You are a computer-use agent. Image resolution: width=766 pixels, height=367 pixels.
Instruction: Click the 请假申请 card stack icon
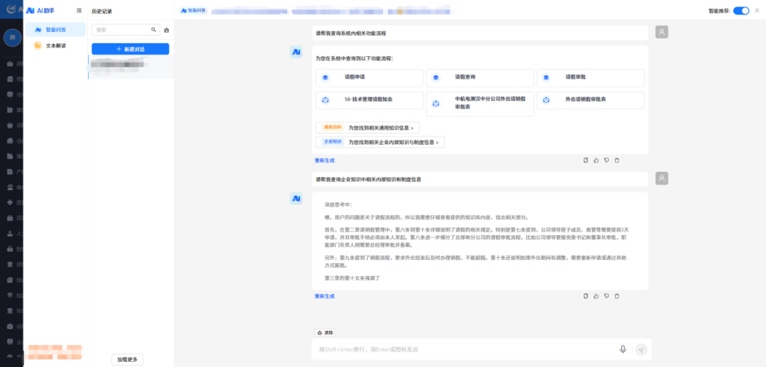[x=326, y=77]
